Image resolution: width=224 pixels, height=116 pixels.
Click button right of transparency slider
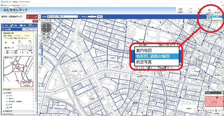pos(100,17)
